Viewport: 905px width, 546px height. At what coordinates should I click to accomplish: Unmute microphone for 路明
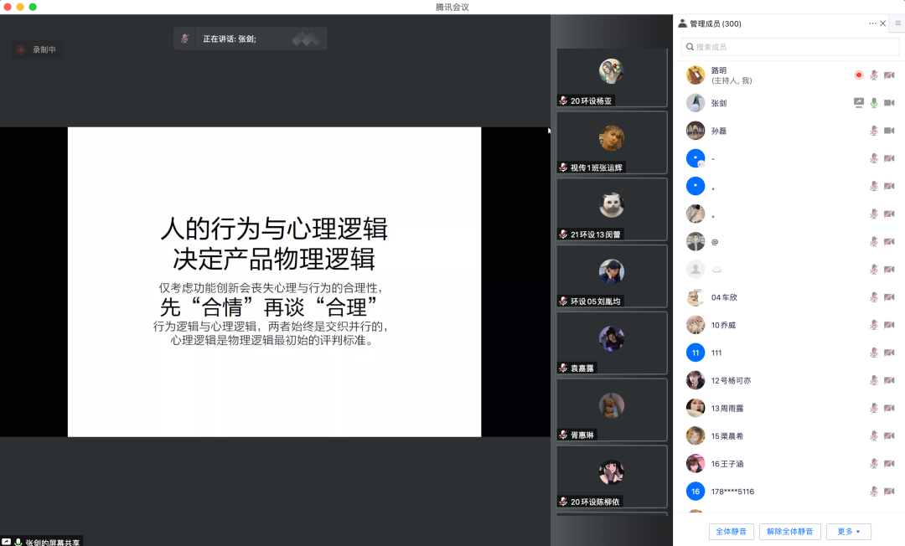click(x=874, y=75)
